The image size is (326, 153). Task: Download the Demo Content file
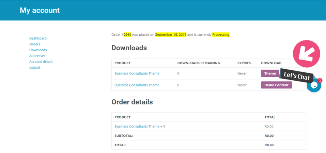pos(276,85)
